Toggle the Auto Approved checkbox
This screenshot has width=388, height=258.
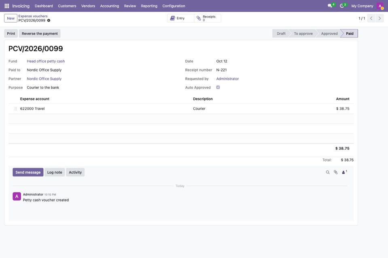pos(218,87)
